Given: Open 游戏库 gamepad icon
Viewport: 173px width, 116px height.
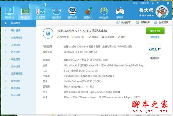Looking at the screenshot, I should coord(120,13).
